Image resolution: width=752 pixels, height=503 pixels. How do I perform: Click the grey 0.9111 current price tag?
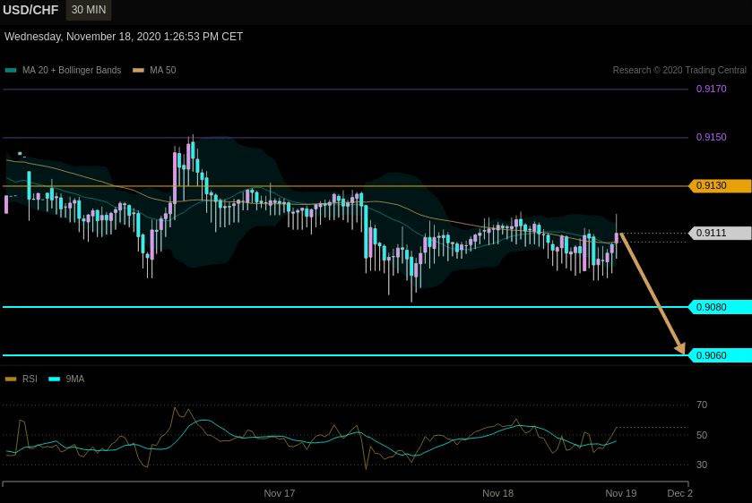pyautogui.click(x=720, y=233)
